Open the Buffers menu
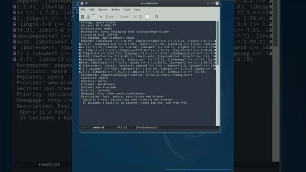The image size is (306, 172). point(116,10)
